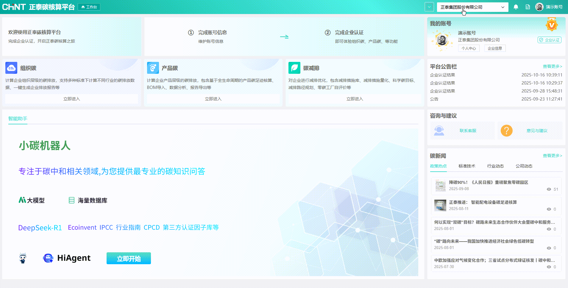This screenshot has height=288, width=568.
Task: Open 个人中心 in account panel
Action: pos(469,48)
